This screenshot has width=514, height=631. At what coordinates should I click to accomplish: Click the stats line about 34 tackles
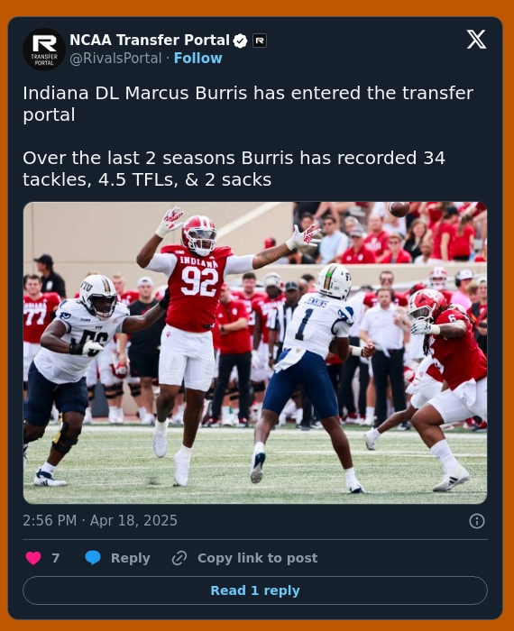pos(234,169)
